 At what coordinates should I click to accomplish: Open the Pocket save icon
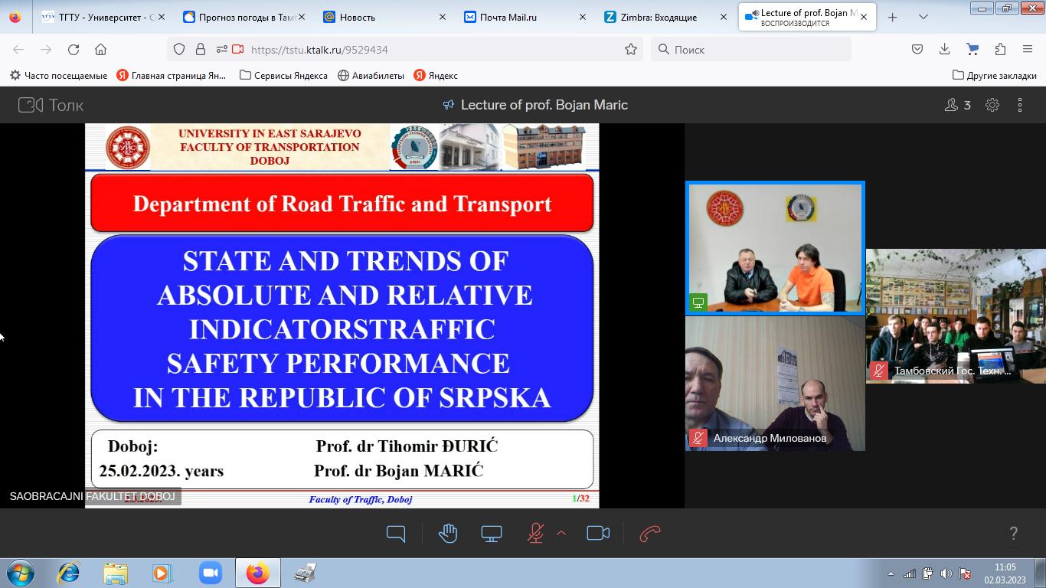[917, 49]
